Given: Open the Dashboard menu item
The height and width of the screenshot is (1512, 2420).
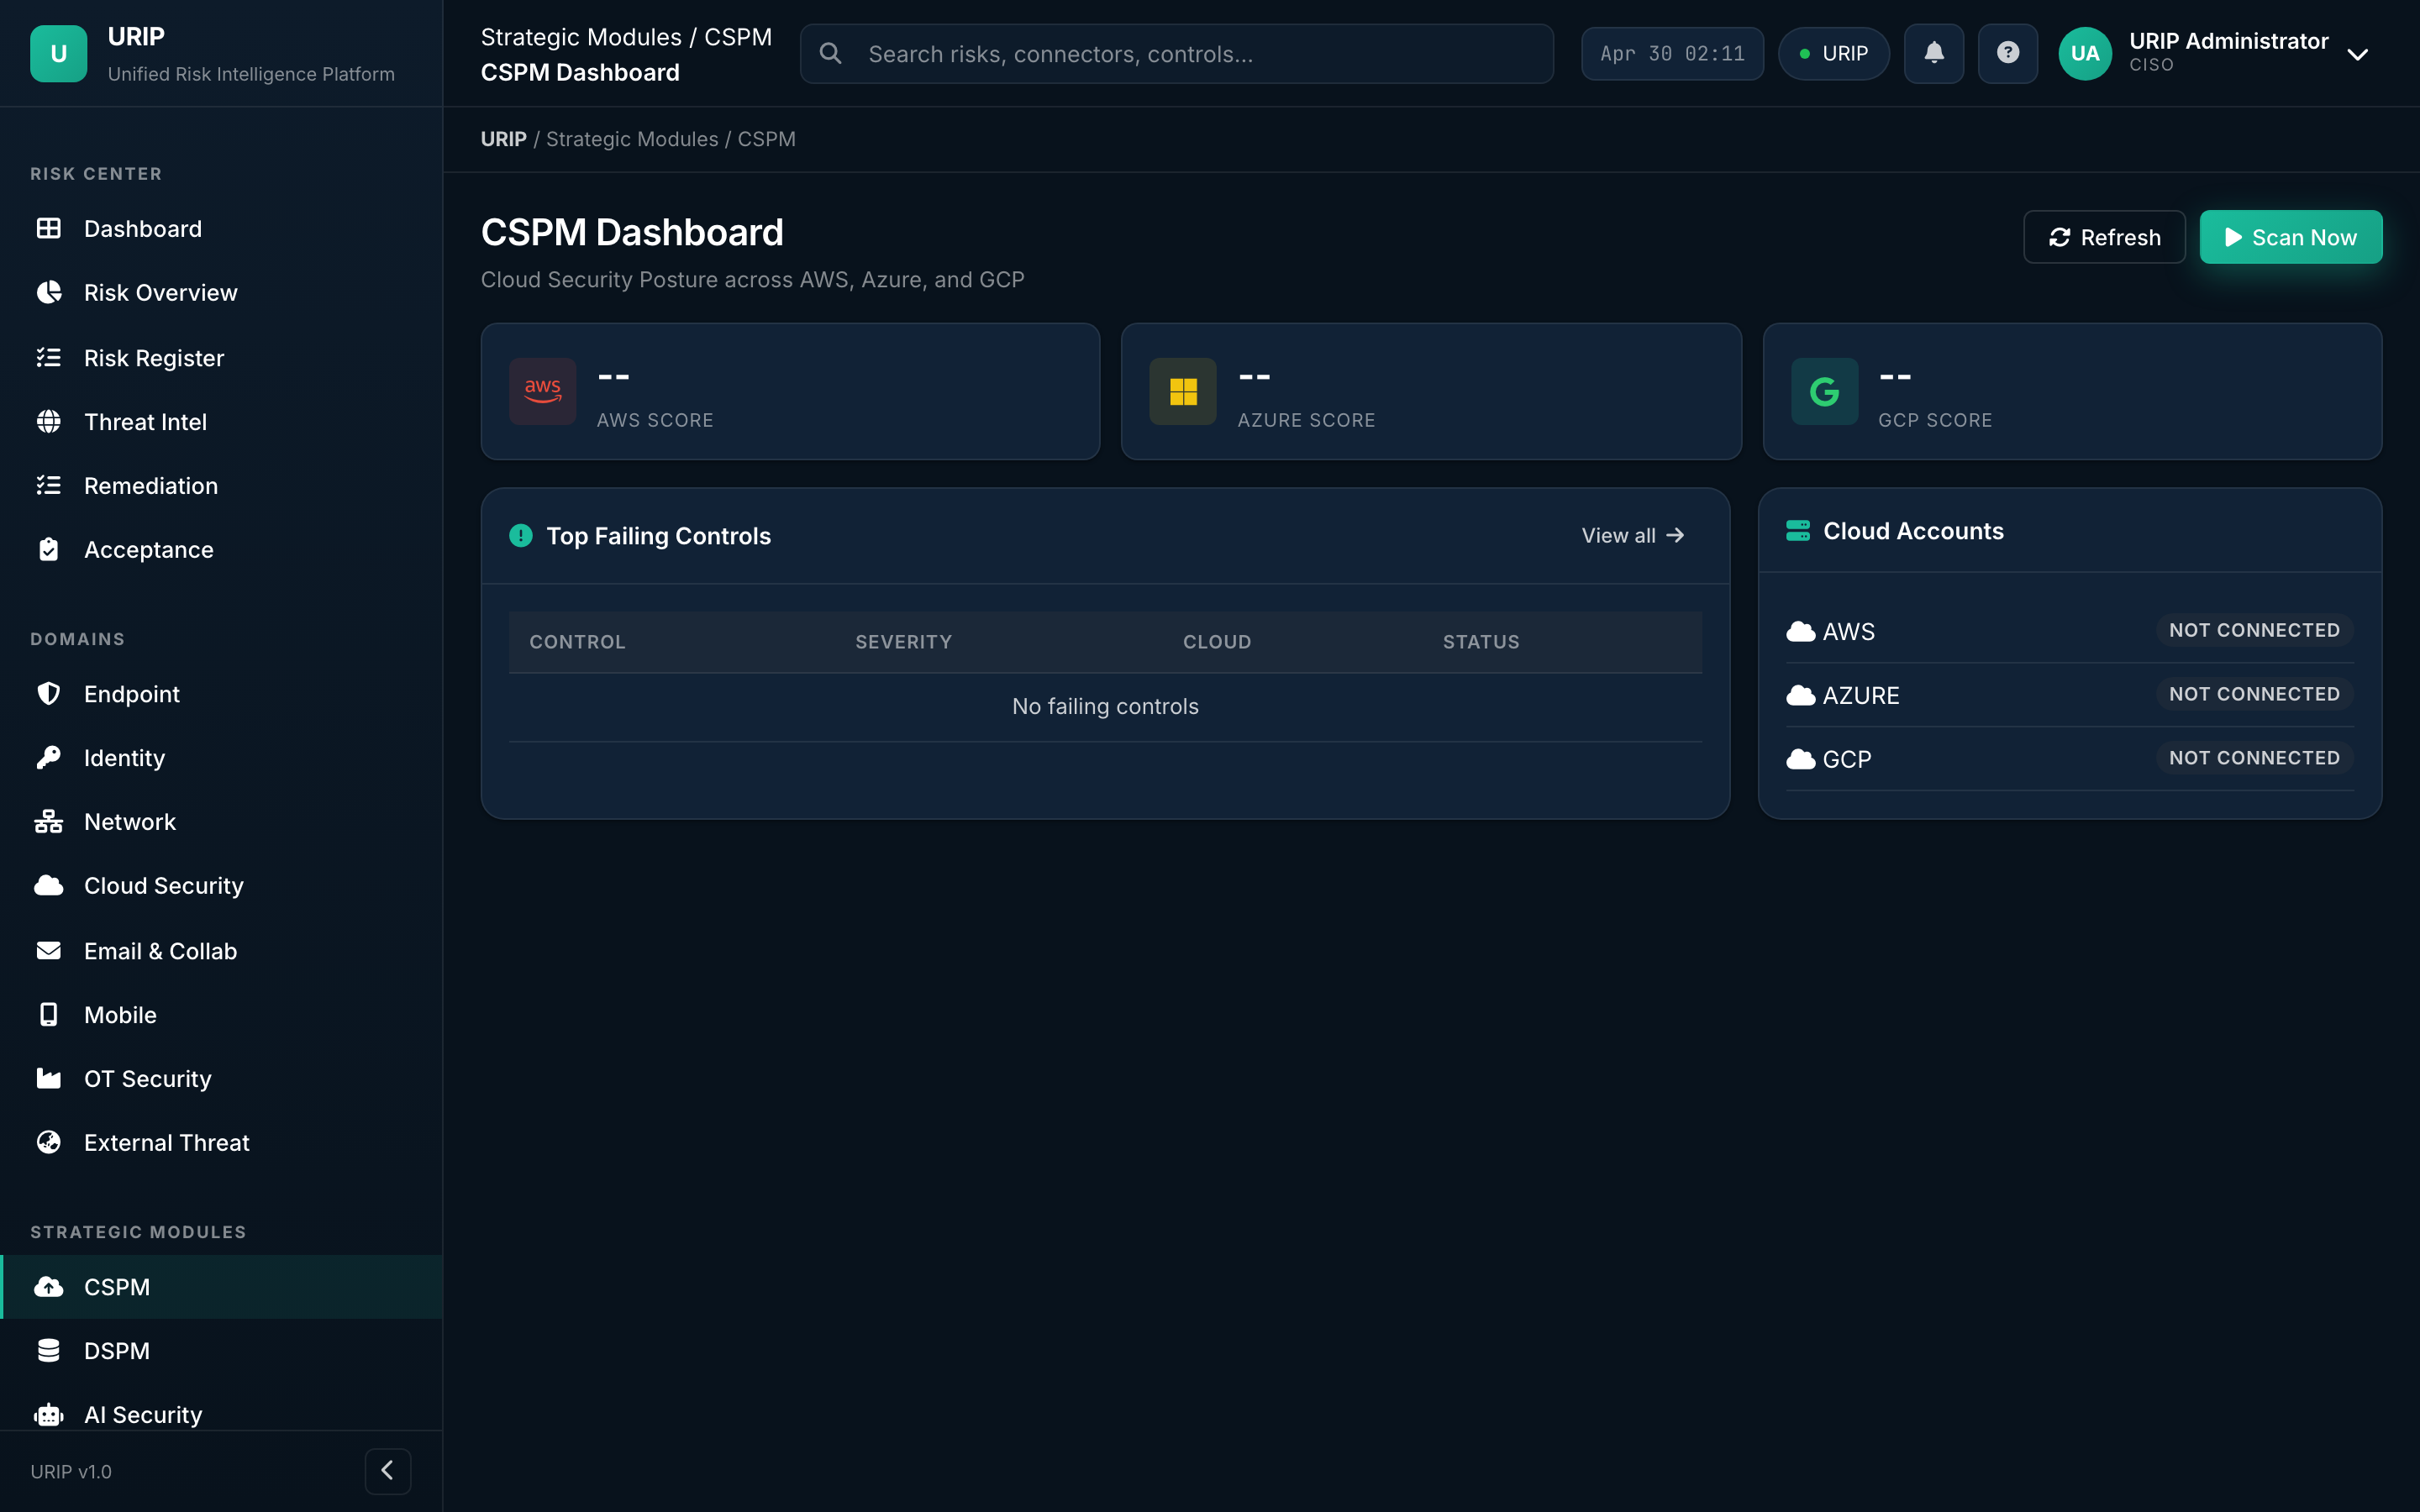Looking at the screenshot, I should [x=221, y=228].
